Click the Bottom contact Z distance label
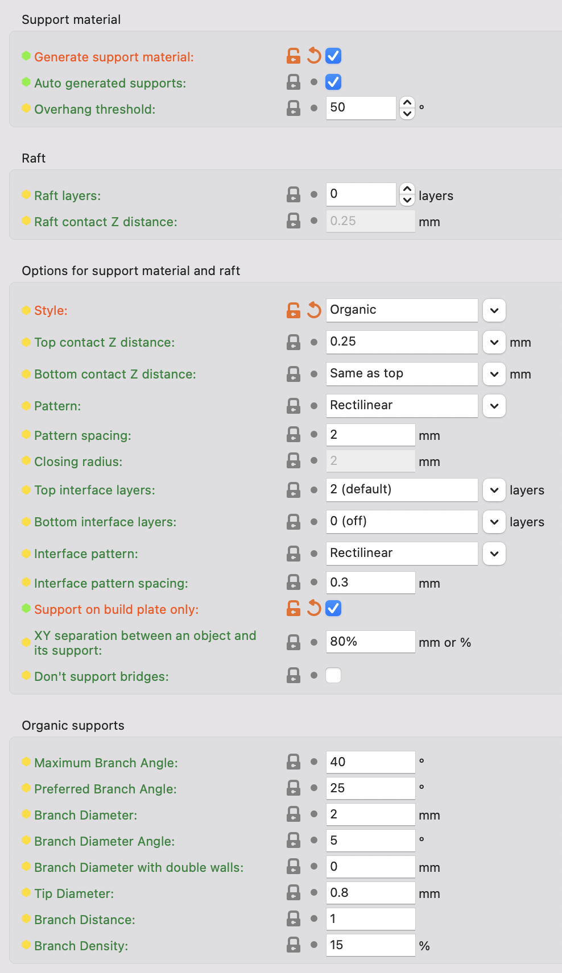 click(115, 374)
